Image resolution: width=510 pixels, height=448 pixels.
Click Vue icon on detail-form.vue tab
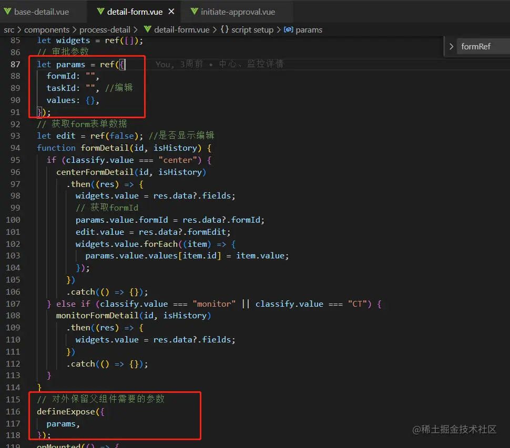click(101, 12)
